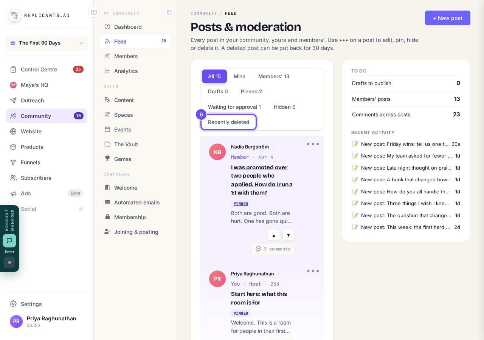Open the three-dot menu on Priya's post
Screen dimensions: 484x340
(313, 271)
